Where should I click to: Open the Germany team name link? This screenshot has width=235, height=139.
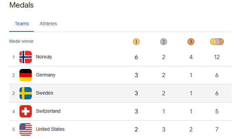[x=45, y=75]
